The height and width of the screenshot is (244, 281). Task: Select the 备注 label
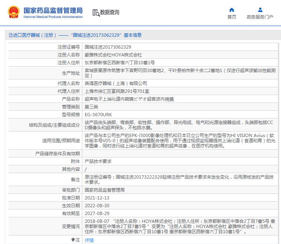pyautogui.click(x=75, y=179)
